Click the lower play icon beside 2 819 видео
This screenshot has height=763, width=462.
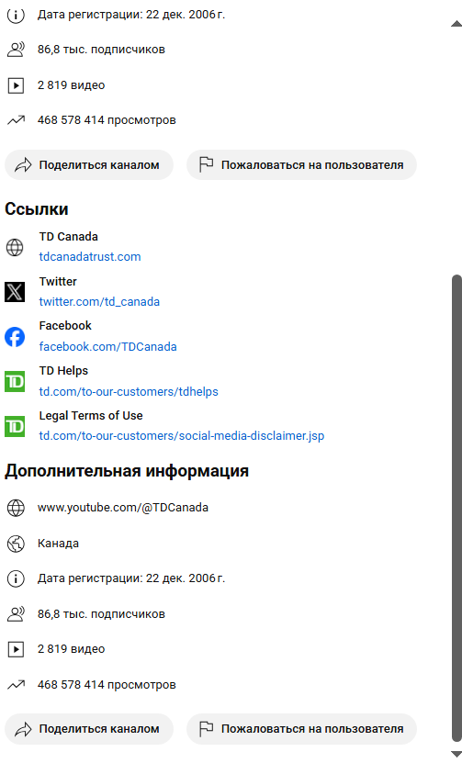[x=16, y=649]
